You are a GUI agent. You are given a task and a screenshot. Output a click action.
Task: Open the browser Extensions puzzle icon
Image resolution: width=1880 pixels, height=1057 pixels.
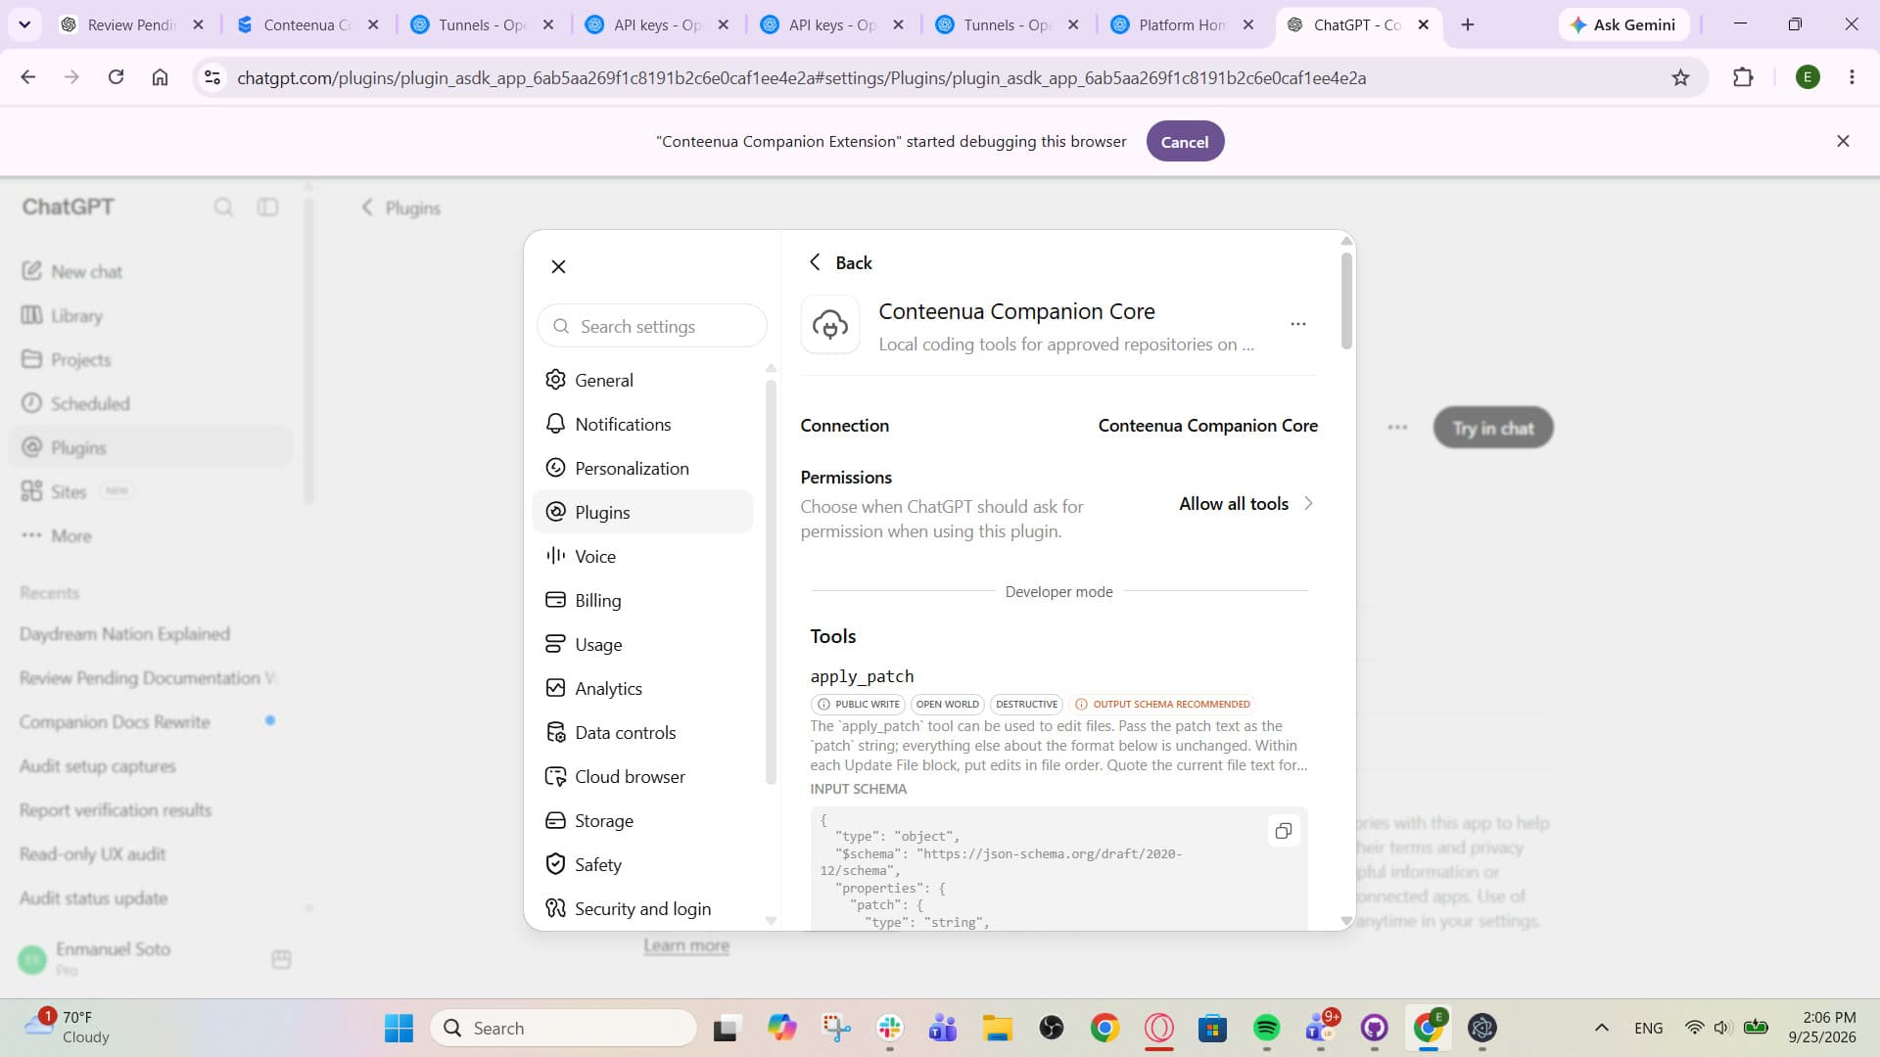(x=1743, y=77)
